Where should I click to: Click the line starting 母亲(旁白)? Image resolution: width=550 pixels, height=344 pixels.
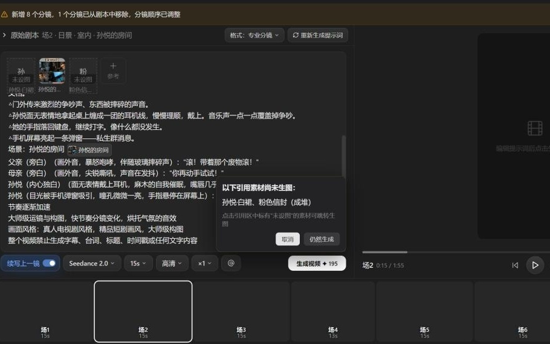pyautogui.click(x=116, y=173)
